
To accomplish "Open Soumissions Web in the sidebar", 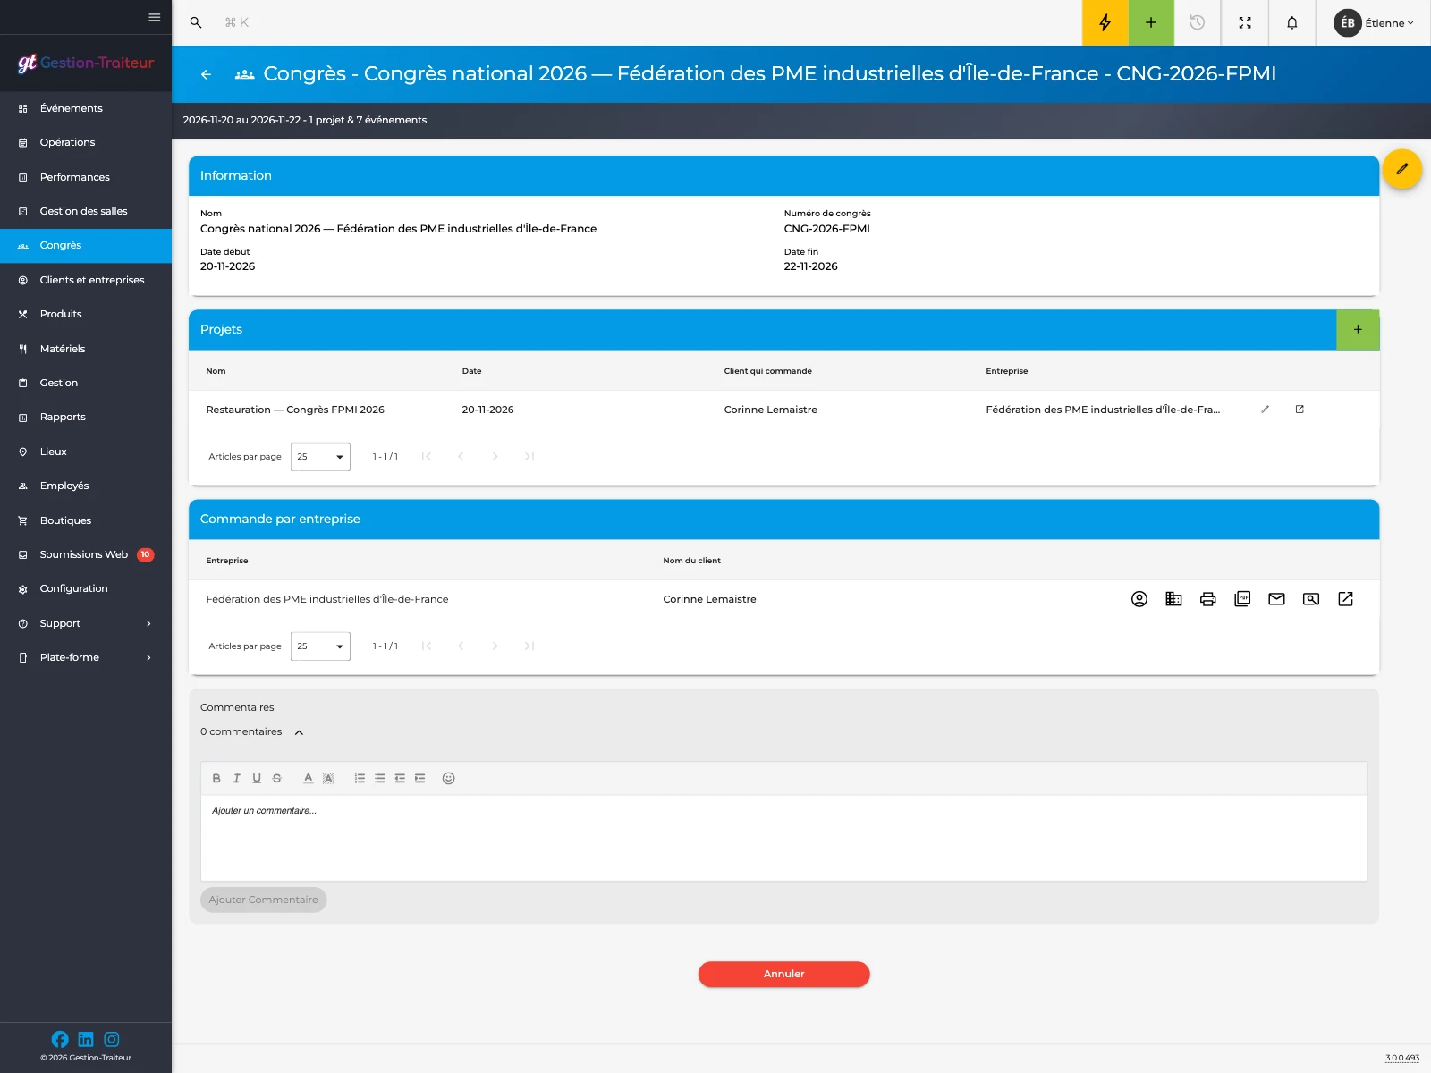I will (x=86, y=554).
